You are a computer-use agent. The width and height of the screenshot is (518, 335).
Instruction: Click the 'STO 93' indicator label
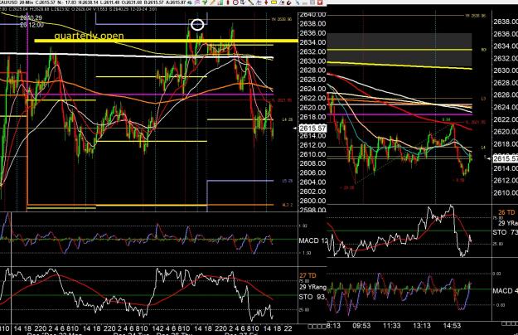[312, 297]
